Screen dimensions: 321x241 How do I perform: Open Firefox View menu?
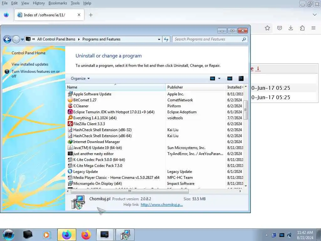point(25,3)
